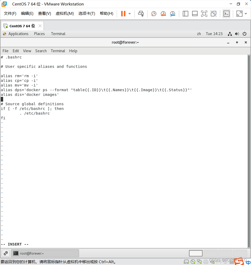Click the '. /etc/bashrc' line
Screen dimensions: 251x265
coord(35,113)
